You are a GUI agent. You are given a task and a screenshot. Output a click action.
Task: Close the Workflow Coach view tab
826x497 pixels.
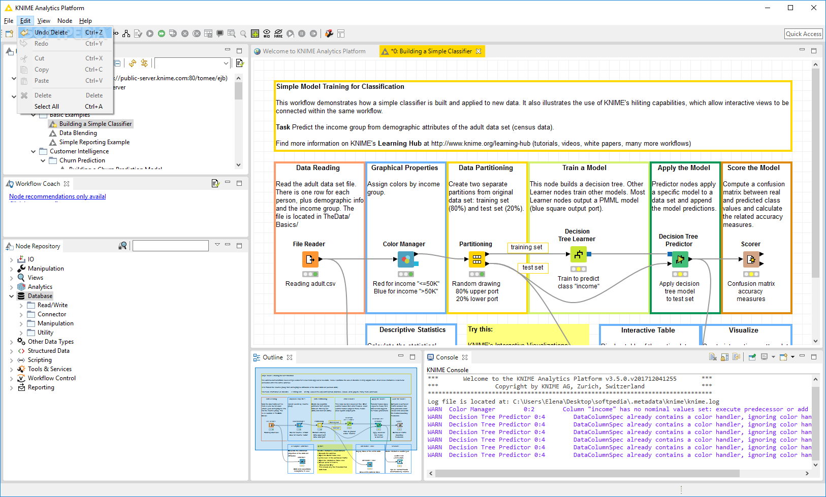coord(66,184)
